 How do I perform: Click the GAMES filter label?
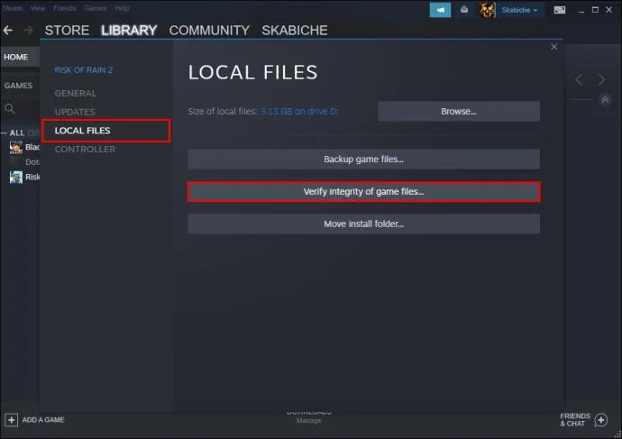pyautogui.click(x=18, y=86)
